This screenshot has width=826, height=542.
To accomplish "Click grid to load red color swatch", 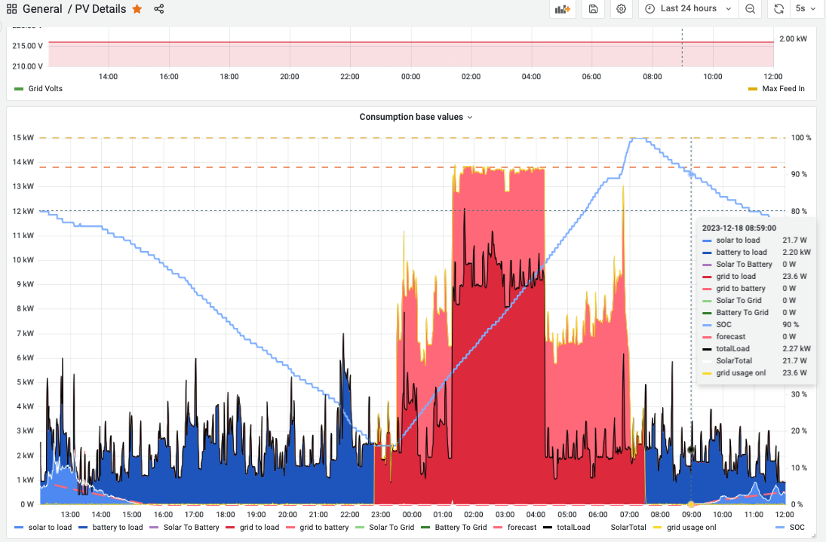I will coord(230,527).
